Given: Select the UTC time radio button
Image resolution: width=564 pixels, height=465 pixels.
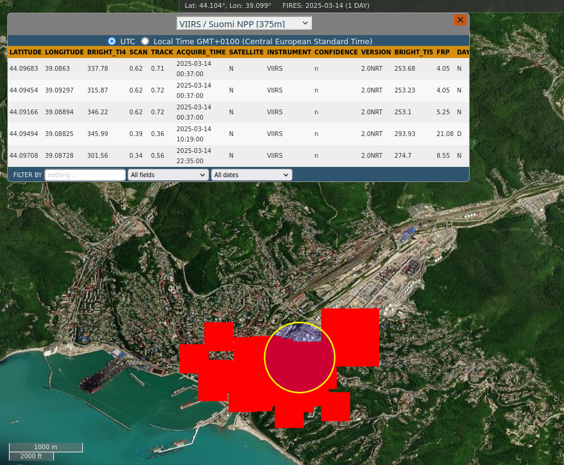Looking at the screenshot, I should pyautogui.click(x=112, y=41).
